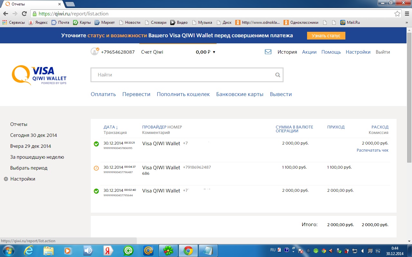Click the Узнать статус button
412x257 pixels.
click(326, 36)
